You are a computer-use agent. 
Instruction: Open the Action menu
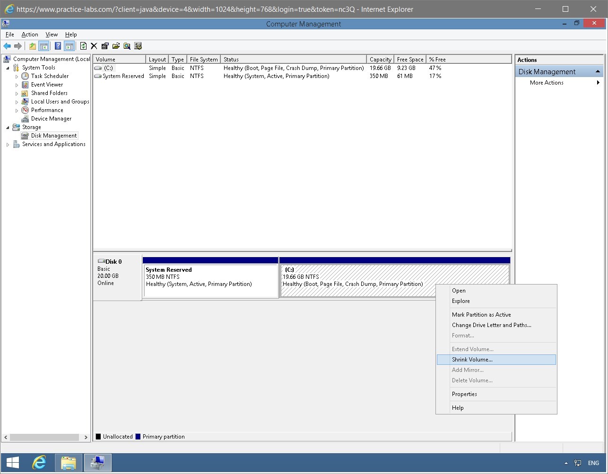(30, 34)
